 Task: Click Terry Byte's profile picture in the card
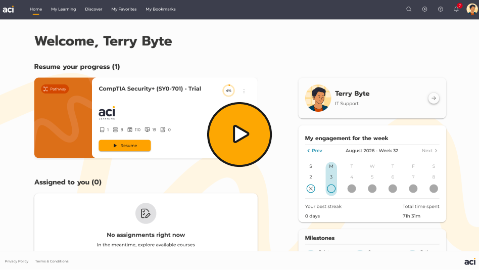318,98
